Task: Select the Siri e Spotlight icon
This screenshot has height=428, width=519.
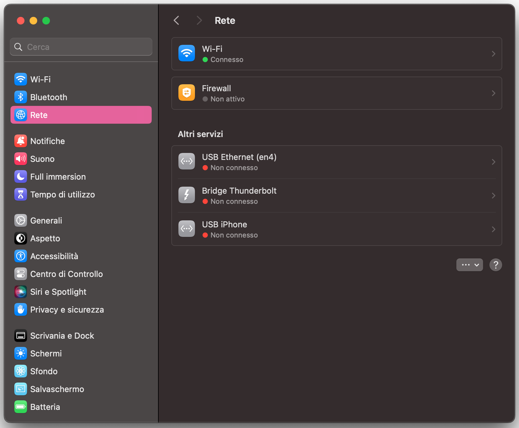Action: 21,292
